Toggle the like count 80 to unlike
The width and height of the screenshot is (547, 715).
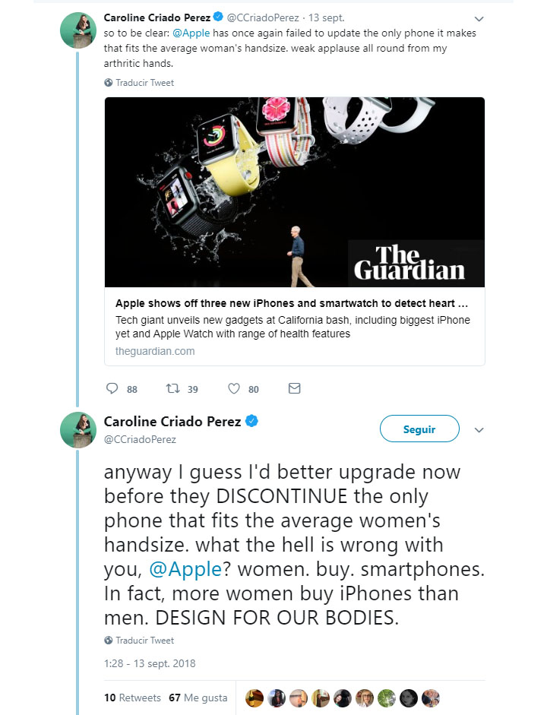(x=251, y=389)
